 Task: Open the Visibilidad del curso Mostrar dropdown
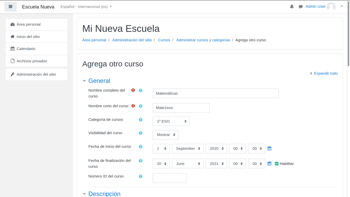[x=166, y=135]
